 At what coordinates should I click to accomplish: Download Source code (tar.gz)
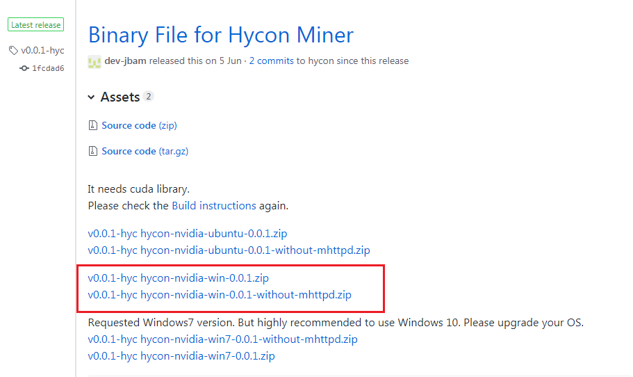tap(145, 152)
